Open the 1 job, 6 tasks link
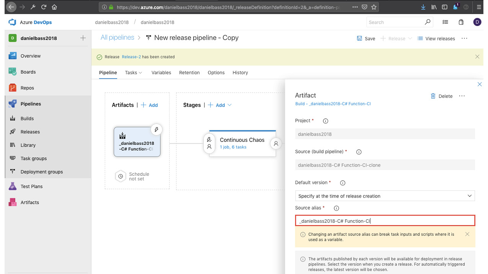The height and width of the screenshot is (274, 488). pos(233,147)
